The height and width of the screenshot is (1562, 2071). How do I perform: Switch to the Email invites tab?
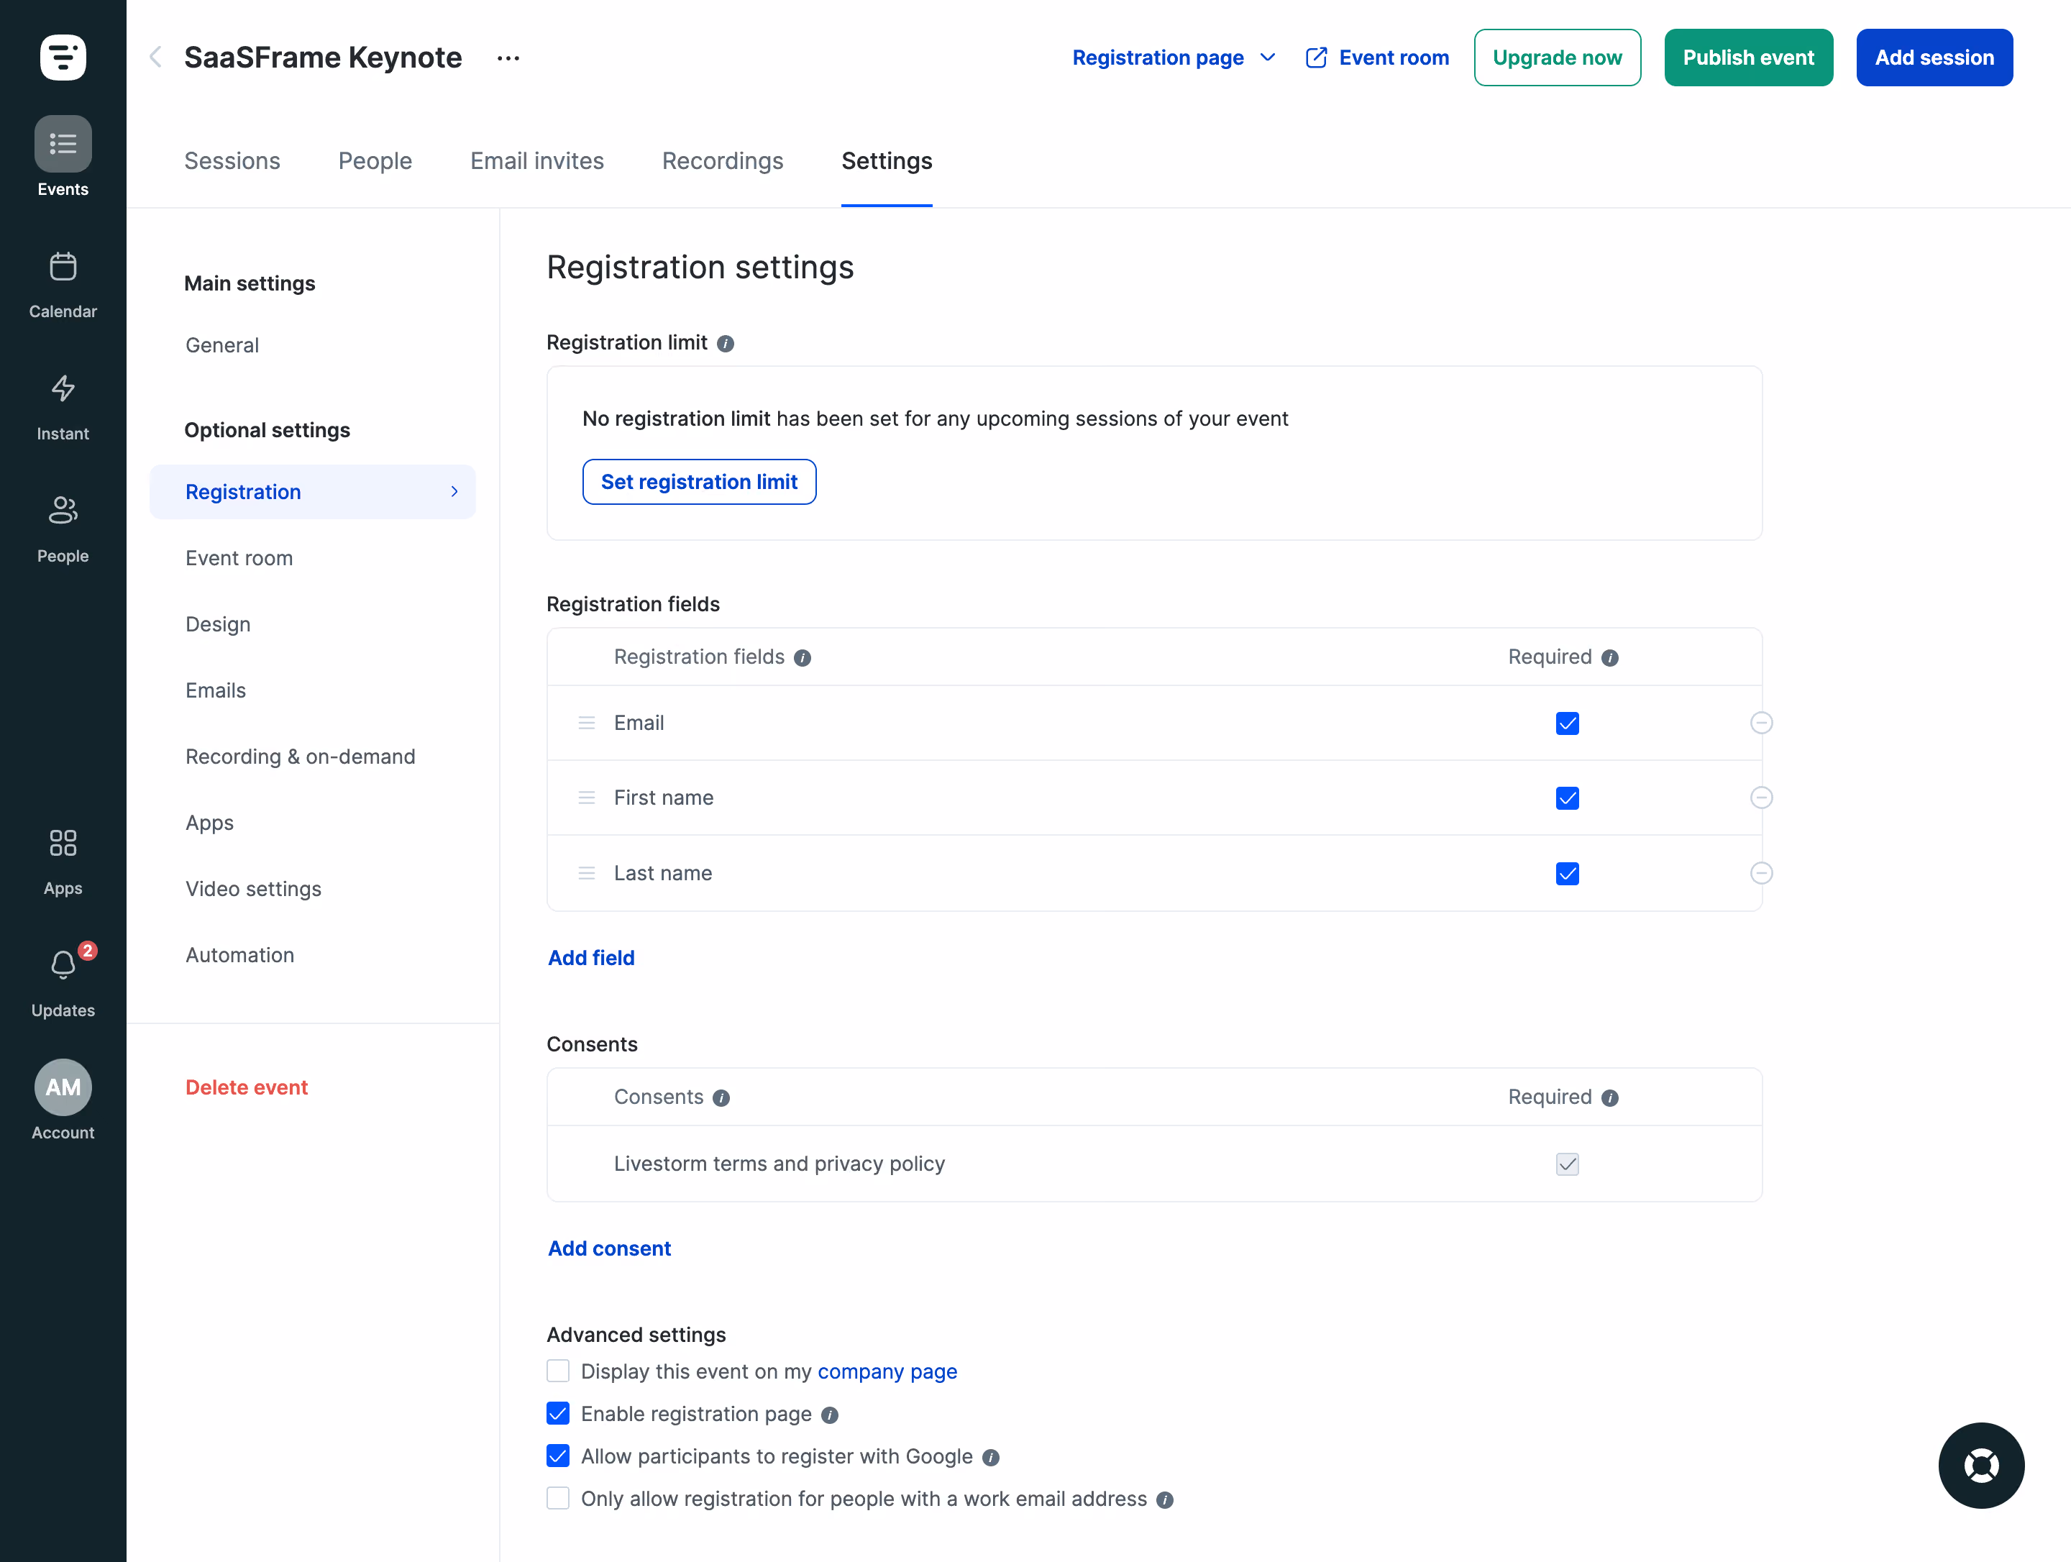(x=537, y=161)
